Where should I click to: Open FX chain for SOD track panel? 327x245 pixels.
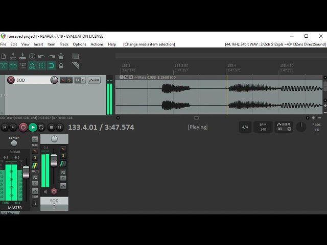tap(78, 80)
